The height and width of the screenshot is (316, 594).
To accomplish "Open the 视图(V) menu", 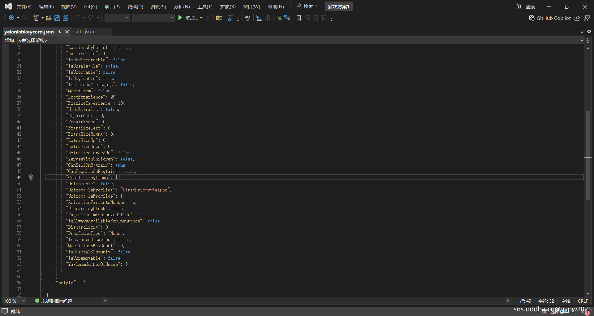I will [x=69, y=7].
